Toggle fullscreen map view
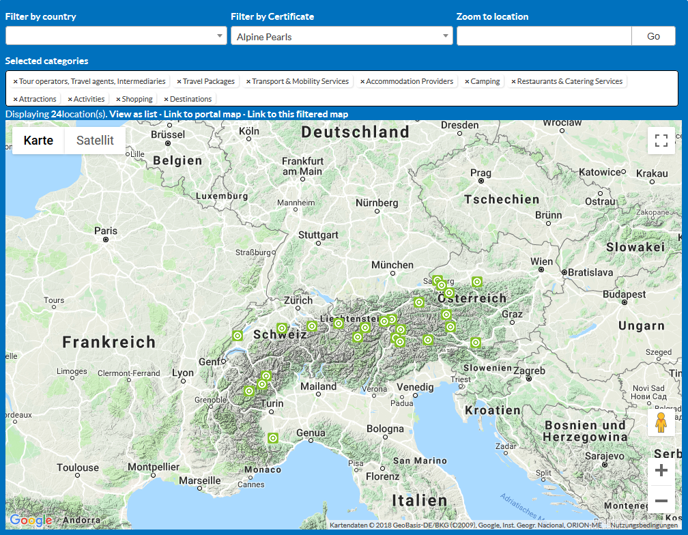The width and height of the screenshot is (688, 535). (661, 141)
